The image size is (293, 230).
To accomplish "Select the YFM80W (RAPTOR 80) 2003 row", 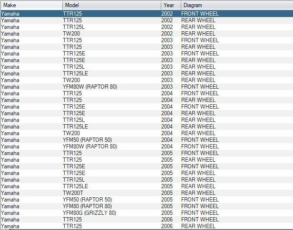I will [x=147, y=87].
